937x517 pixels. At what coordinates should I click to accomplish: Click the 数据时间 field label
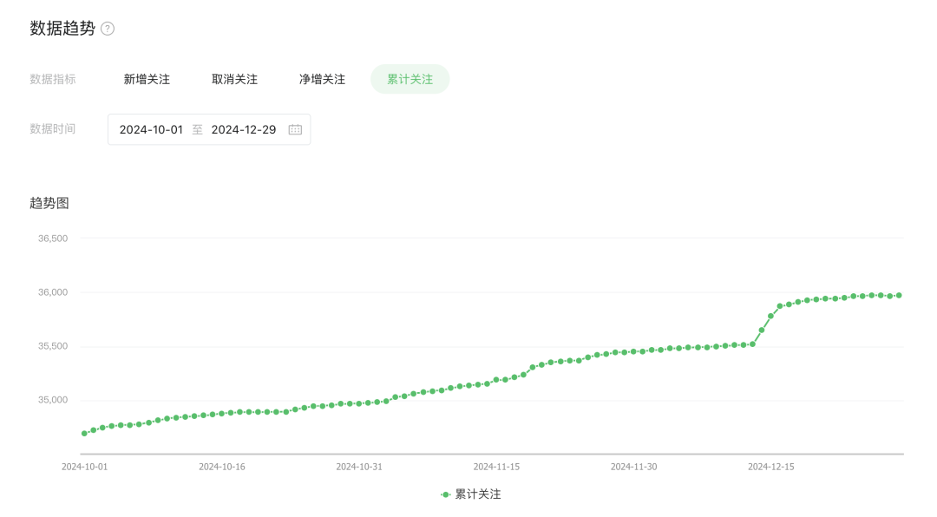pyautogui.click(x=53, y=128)
